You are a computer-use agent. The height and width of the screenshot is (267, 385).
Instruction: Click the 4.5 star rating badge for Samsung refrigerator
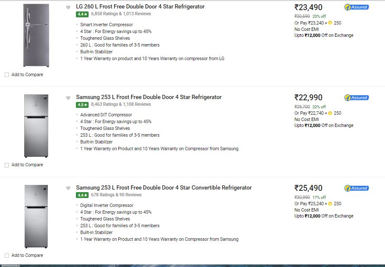pyautogui.click(x=82, y=105)
